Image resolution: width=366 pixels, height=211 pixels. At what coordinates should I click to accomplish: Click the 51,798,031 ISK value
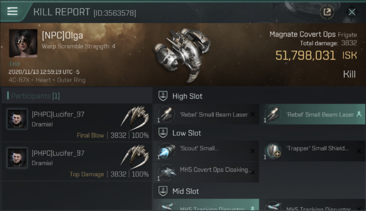(x=305, y=55)
